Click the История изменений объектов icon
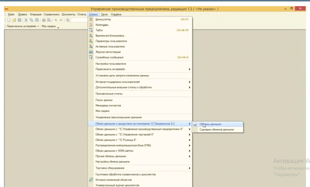 click(91, 180)
